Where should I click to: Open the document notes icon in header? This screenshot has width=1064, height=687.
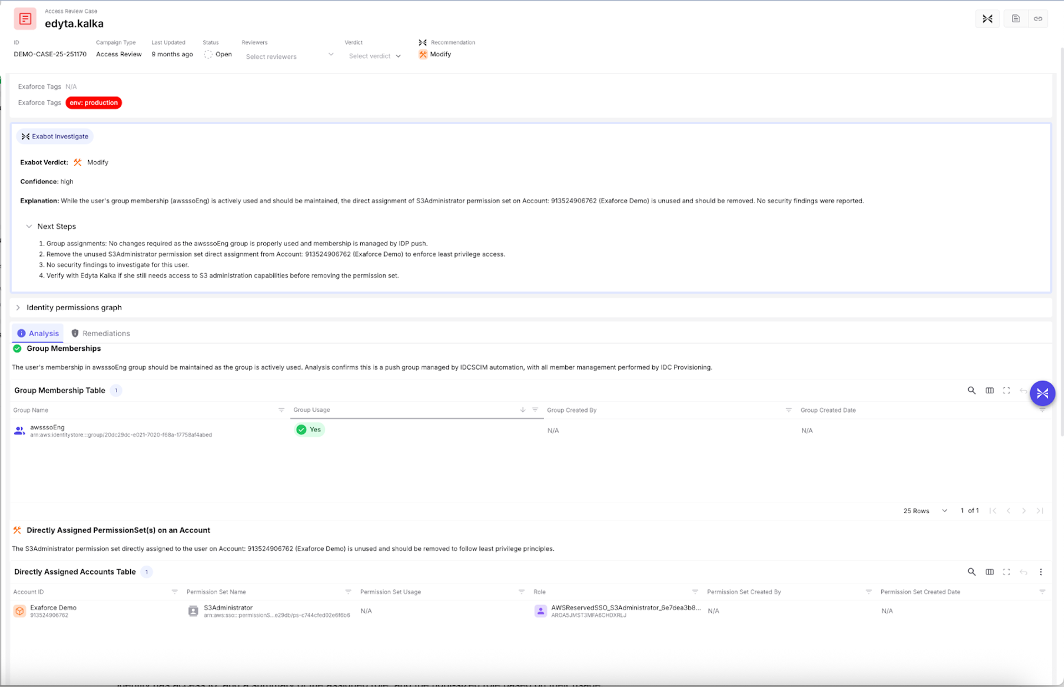point(1015,19)
